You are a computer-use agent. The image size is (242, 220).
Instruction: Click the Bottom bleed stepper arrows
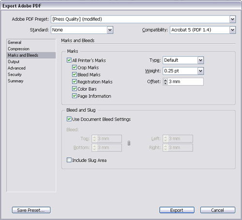click(94, 148)
